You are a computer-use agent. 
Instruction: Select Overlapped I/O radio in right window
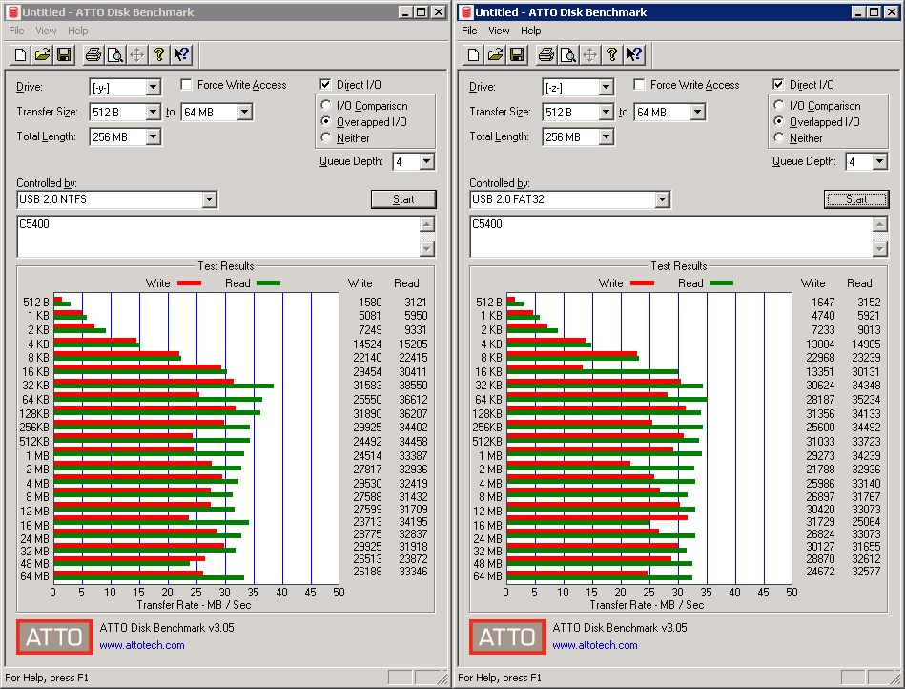779,121
